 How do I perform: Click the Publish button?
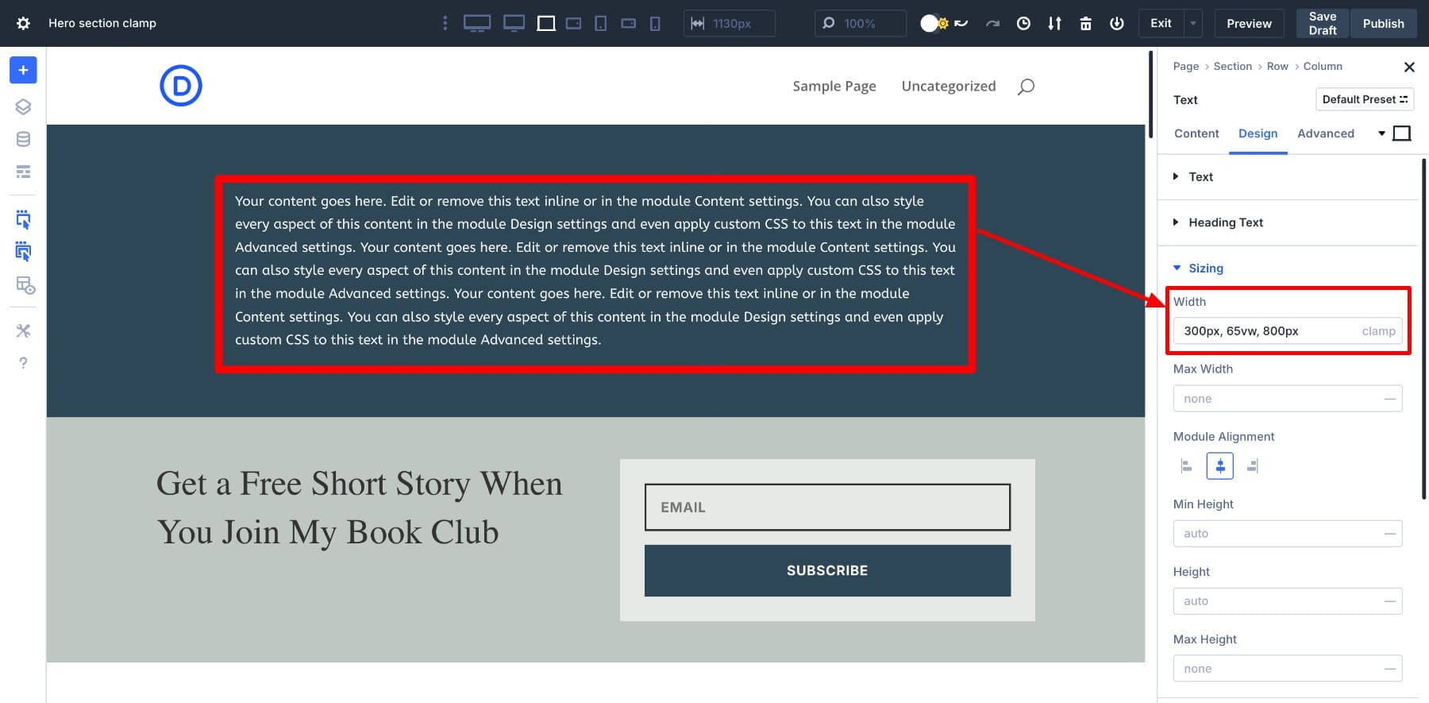pos(1383,23)
